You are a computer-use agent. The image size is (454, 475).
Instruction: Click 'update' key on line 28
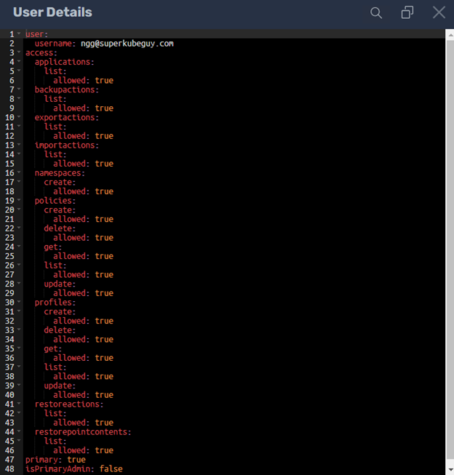point(58,284)
